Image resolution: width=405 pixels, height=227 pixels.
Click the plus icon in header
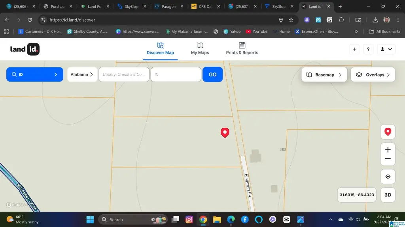(x=354, y=49)
